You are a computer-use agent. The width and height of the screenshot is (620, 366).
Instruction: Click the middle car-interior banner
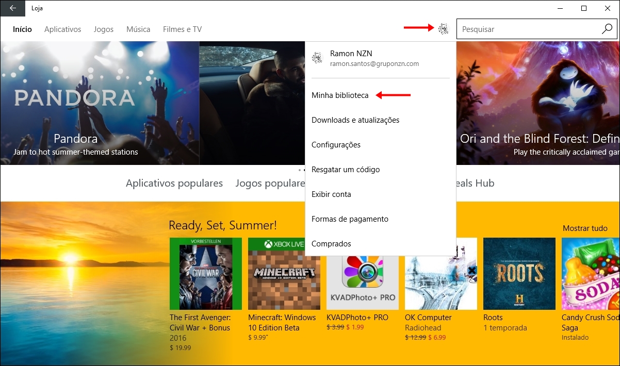[252, 103]
